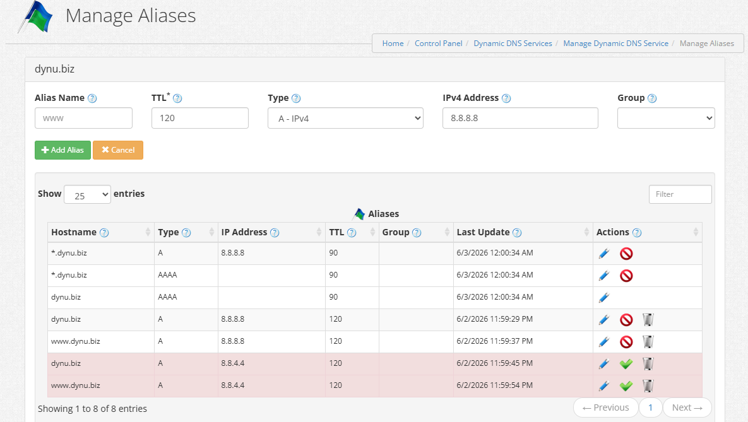Click the Alias Name help icon
Image resolution: width=748 pixels, height=422 pixels.
pyautogui.click(x=92, y=98)
